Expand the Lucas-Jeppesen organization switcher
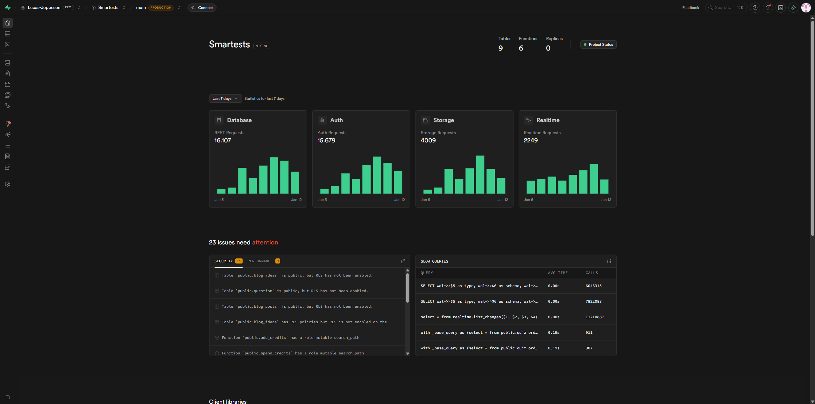Image resolution: width=815 pixels, height=404 pixels. [x=79, y=8]
